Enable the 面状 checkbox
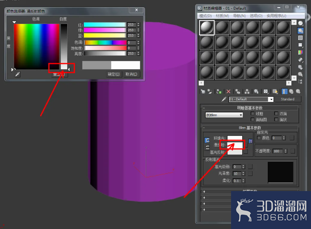The height and width of the screenshot is (229, 311). point(276,119)
